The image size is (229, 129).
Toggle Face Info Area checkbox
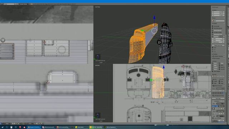pos(219,81)
